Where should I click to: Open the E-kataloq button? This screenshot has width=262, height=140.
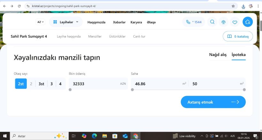[238, 36]
